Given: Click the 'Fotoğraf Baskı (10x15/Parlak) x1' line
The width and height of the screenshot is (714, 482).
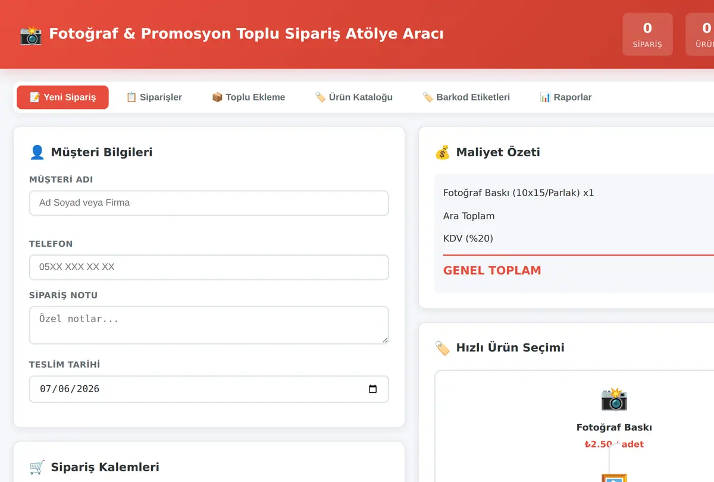Looking at the screenshot, I should click(x=519, y=193).
